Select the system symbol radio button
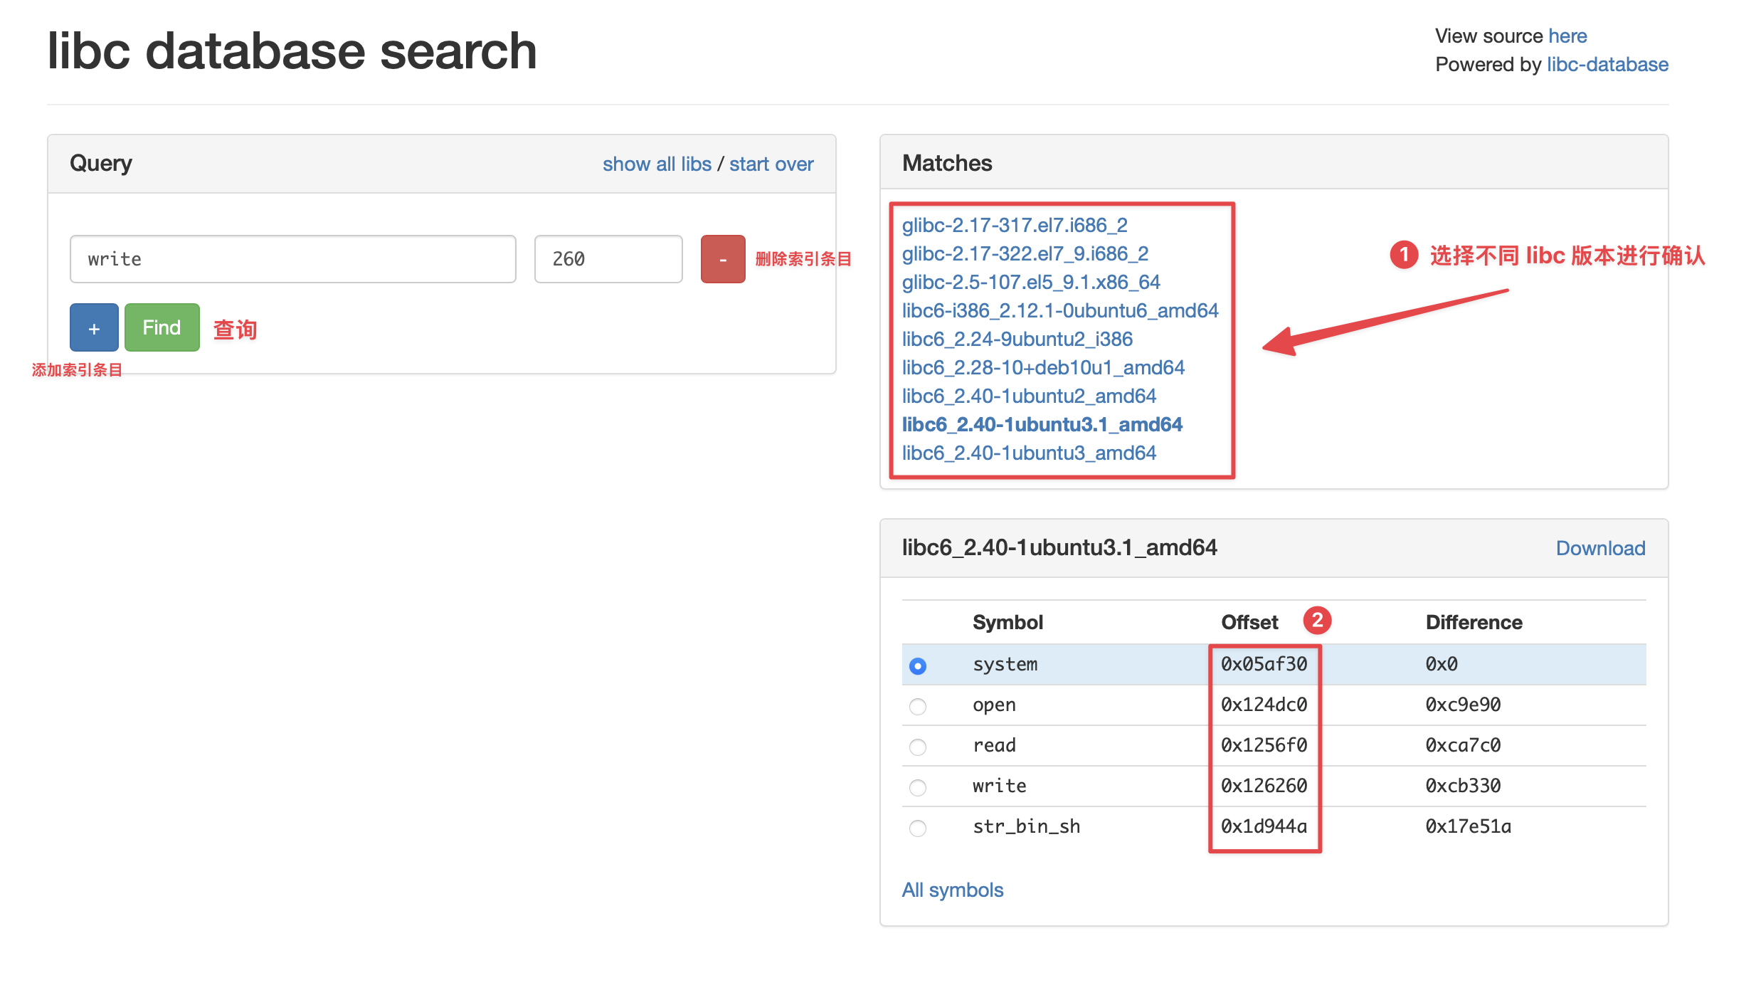Viewport: 1756px width, 1005px height. [x=917, y=665]
